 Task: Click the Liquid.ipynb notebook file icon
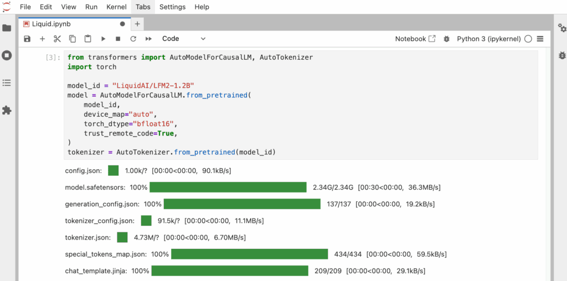[x=26, y=24]
